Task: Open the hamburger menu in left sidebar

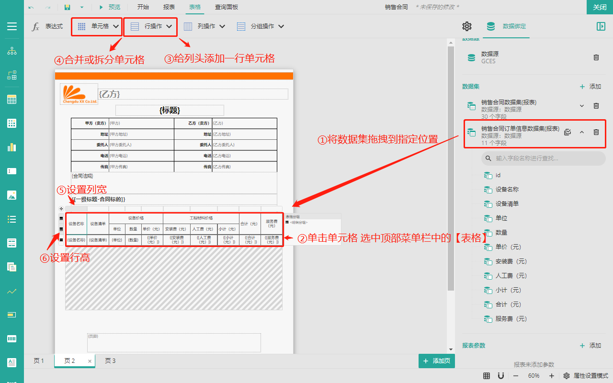Action: click(x=12, y=26)
